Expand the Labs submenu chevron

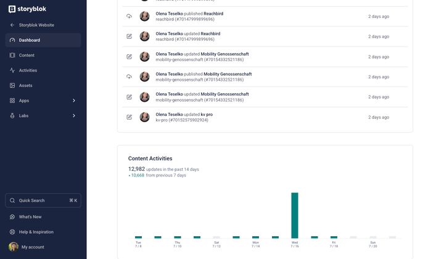74,116
